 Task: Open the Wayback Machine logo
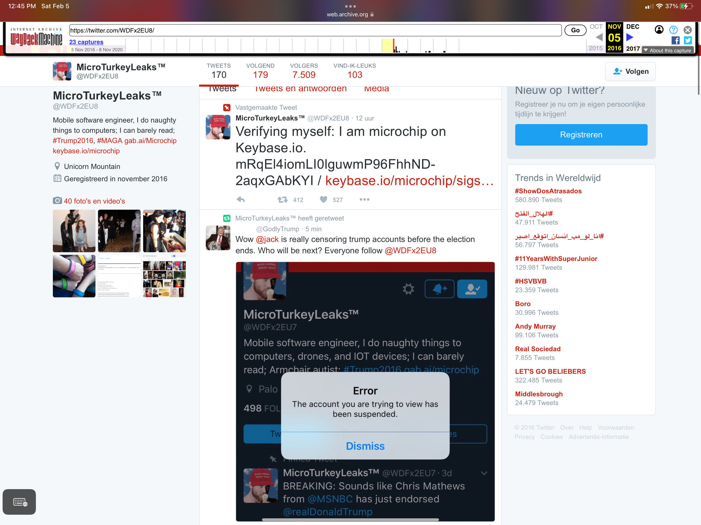point(36,37)
